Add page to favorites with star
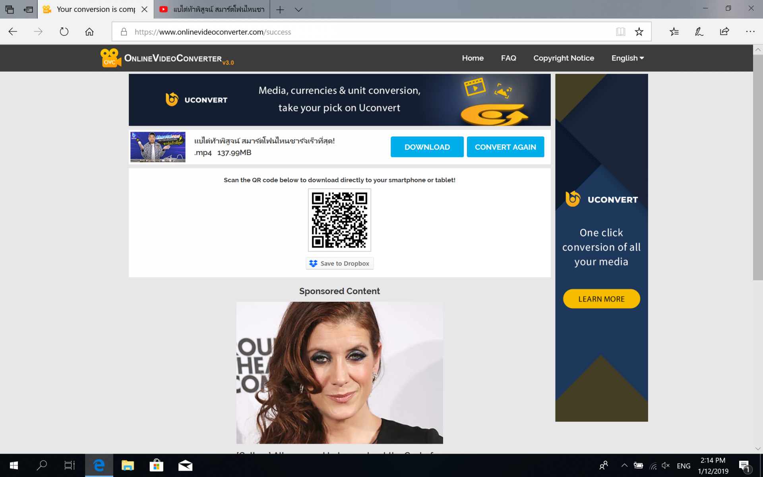Screen dimensions: 763x477 (x=639, y=32)
